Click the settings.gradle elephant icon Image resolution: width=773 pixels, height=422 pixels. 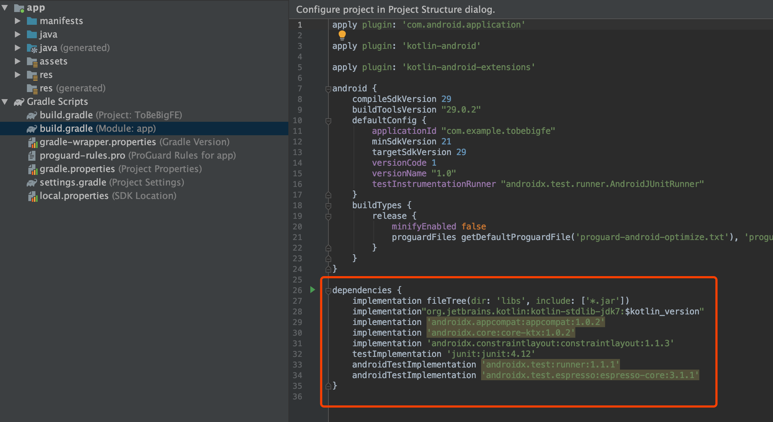32,183
